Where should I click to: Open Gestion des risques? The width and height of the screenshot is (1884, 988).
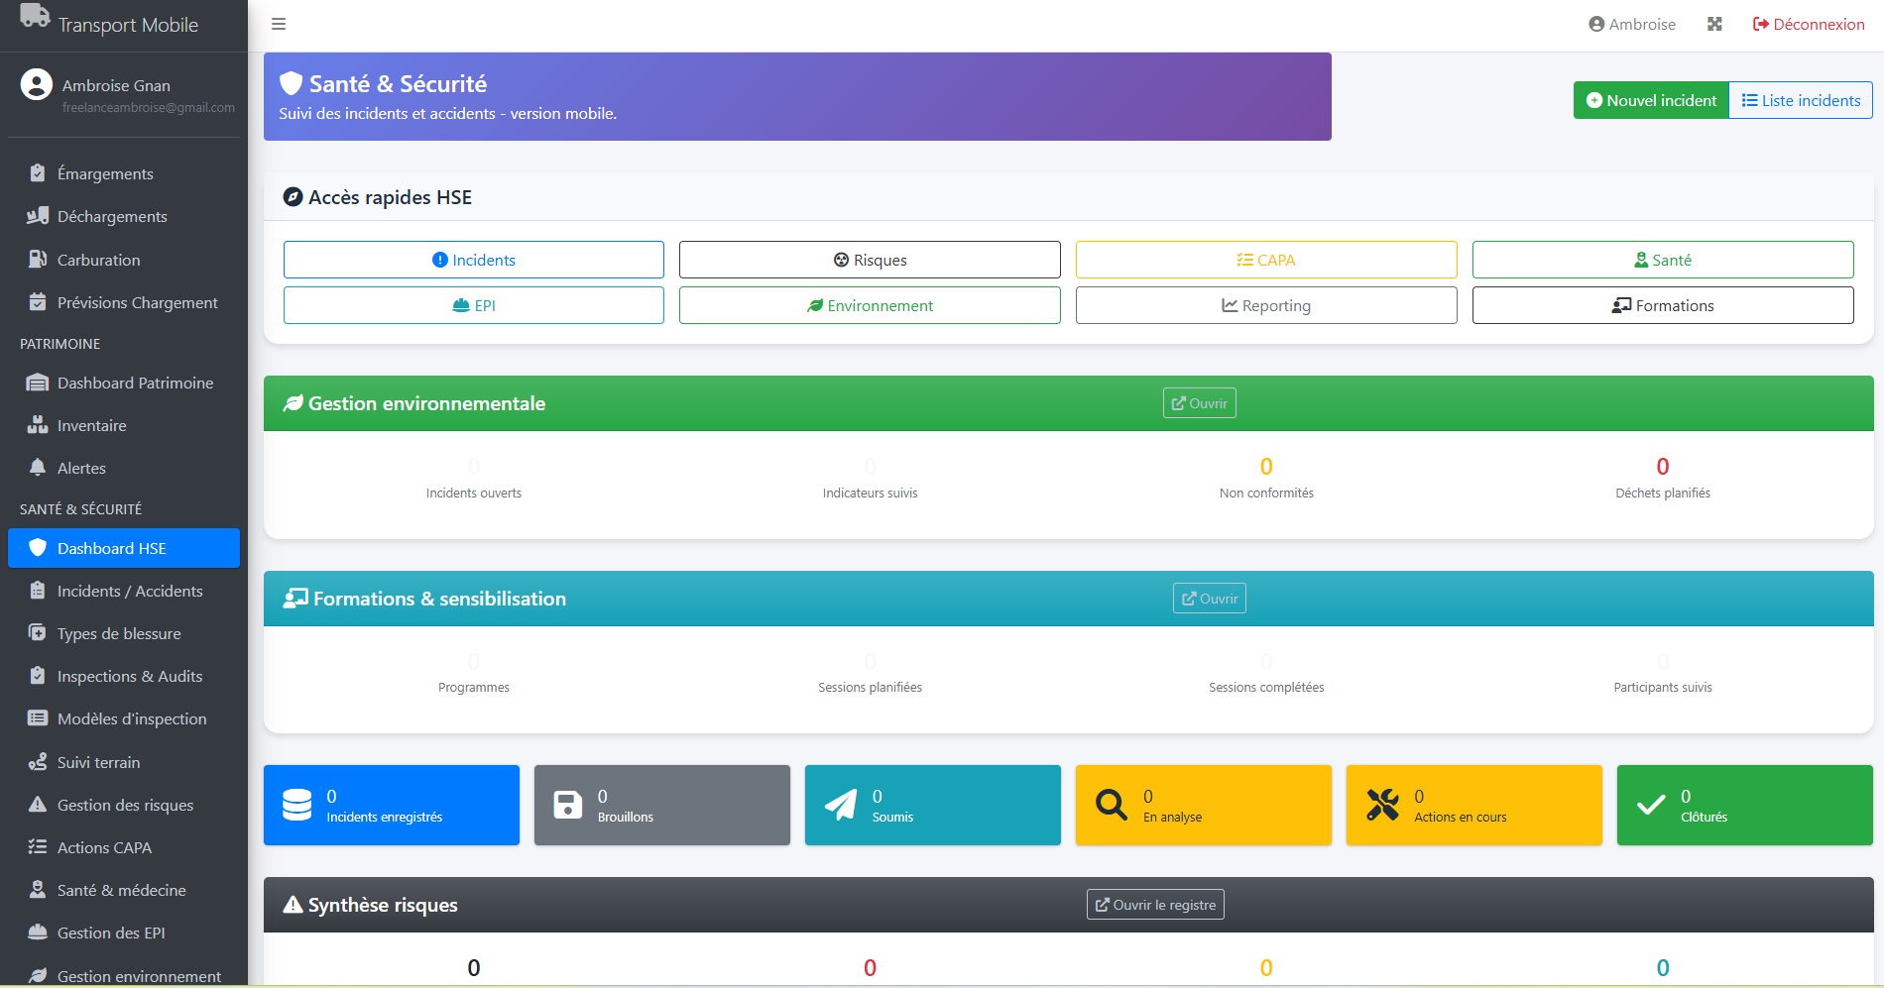[125, 805]
